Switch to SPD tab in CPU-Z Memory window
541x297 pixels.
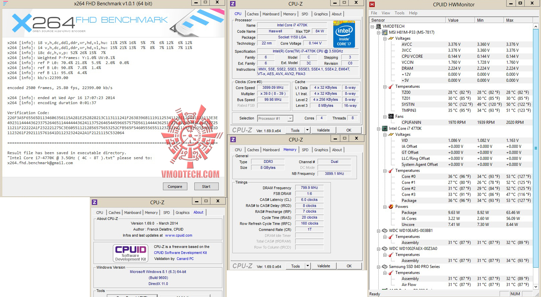(x=305, y=150)
